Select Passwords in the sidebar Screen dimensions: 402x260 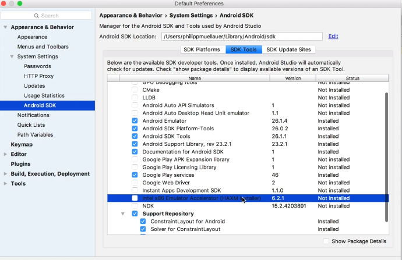[37, 66]
